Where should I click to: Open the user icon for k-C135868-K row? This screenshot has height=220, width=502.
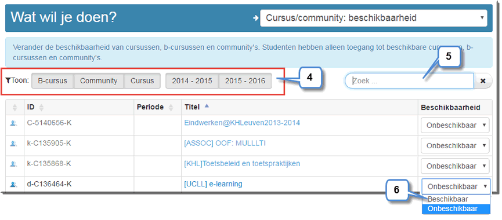[13, 164]
